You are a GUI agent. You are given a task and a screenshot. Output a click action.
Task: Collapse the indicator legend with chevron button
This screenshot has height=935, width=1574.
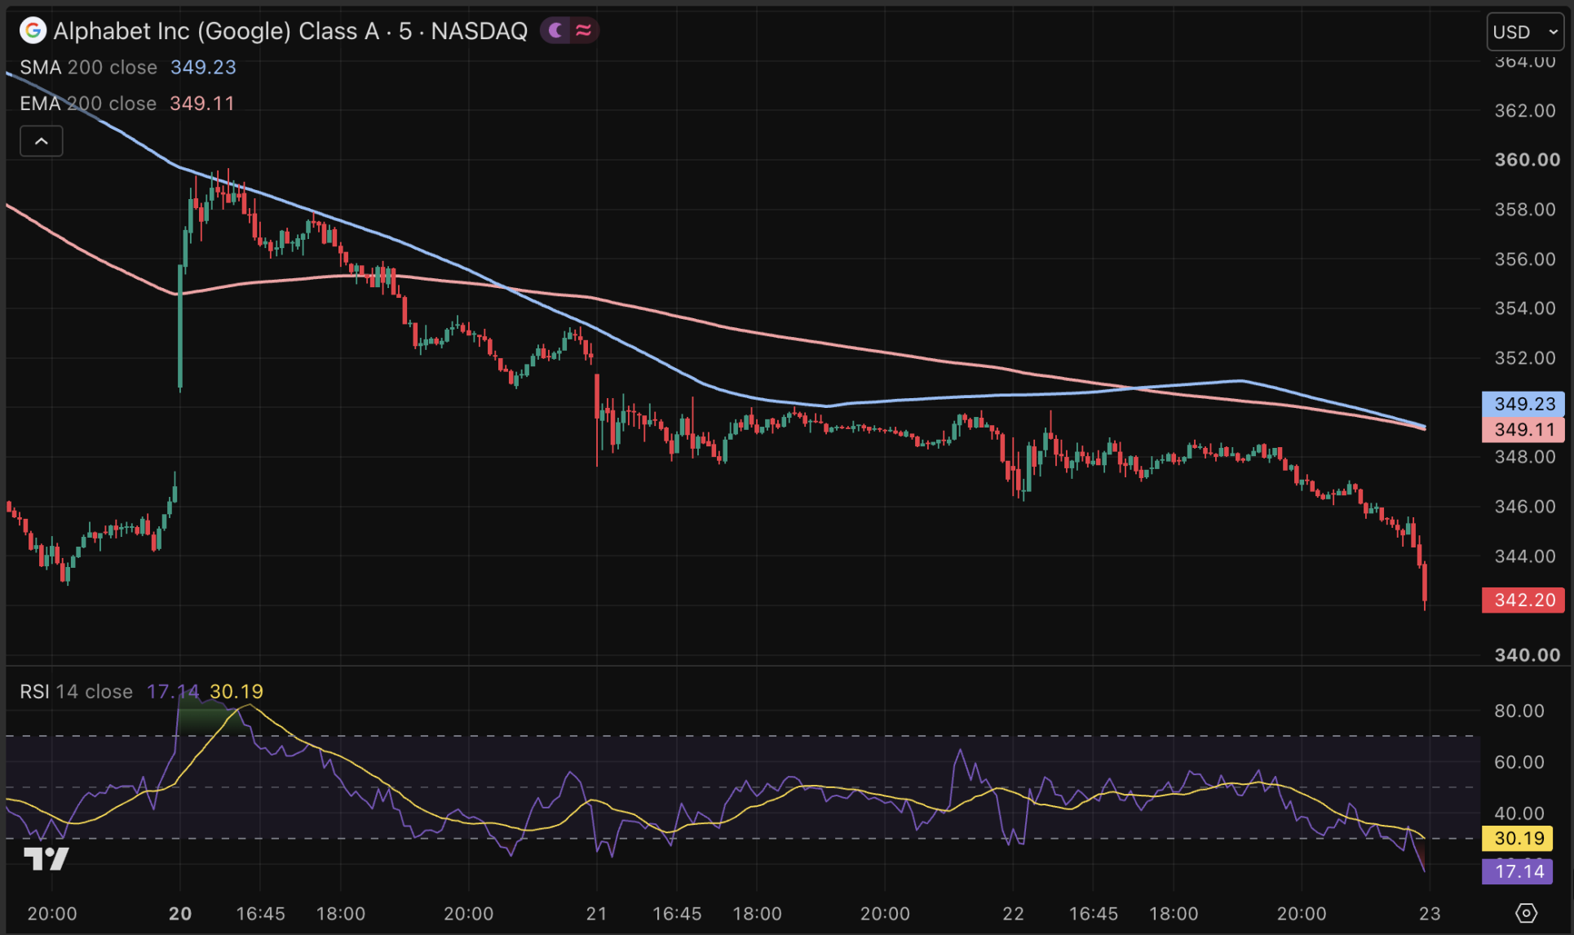click(42, 141)
